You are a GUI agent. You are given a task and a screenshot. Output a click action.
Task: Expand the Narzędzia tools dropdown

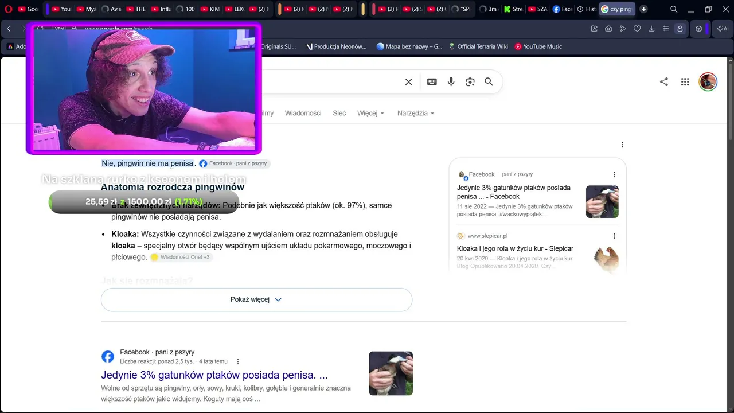(x=416, y=113)
